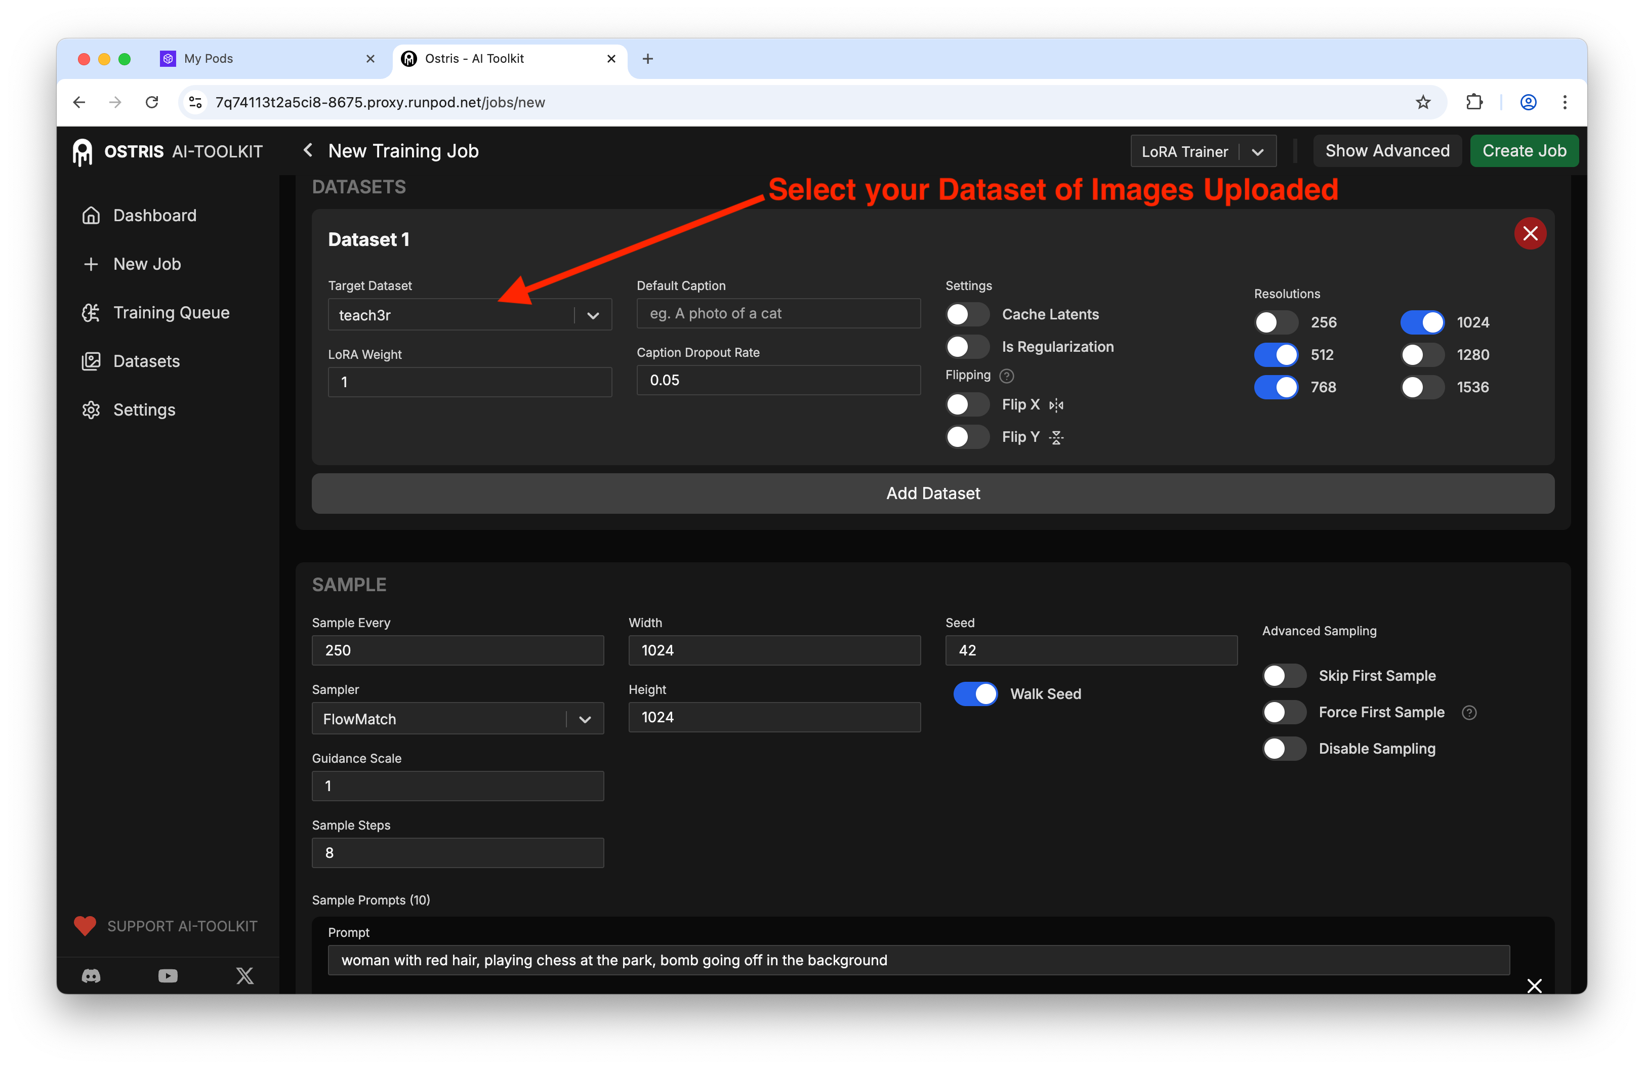
Task: Open the Datasets images icon
Action: pos(91,361)
